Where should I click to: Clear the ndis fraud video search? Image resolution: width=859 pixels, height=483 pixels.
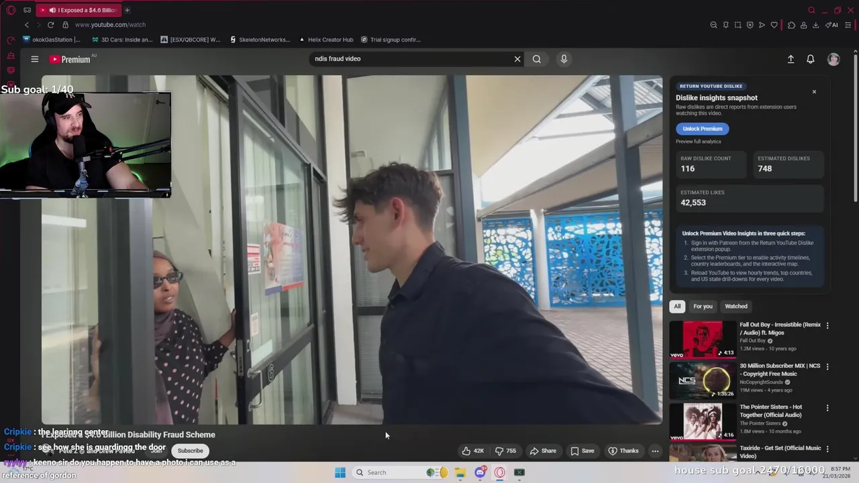pyautogui.click(x=517, y=59)
